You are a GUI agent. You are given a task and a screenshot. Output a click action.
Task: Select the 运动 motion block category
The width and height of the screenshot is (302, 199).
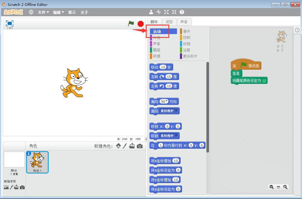pos(163,31)
